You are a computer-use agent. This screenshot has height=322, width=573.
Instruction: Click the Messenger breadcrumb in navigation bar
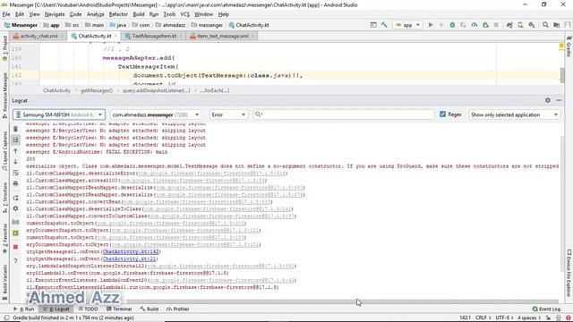pos(21,25)
